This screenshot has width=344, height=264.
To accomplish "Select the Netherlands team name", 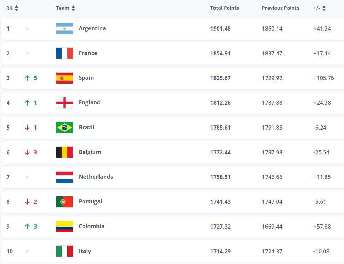I will pyautogui.click(x=96, y=177).
